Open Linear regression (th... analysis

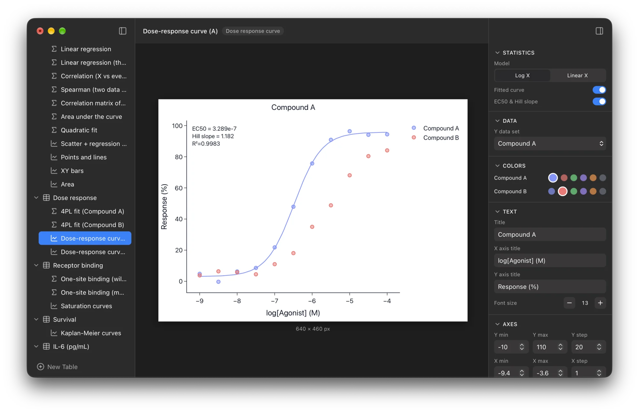pyautogui.click(x=85, y=63)
